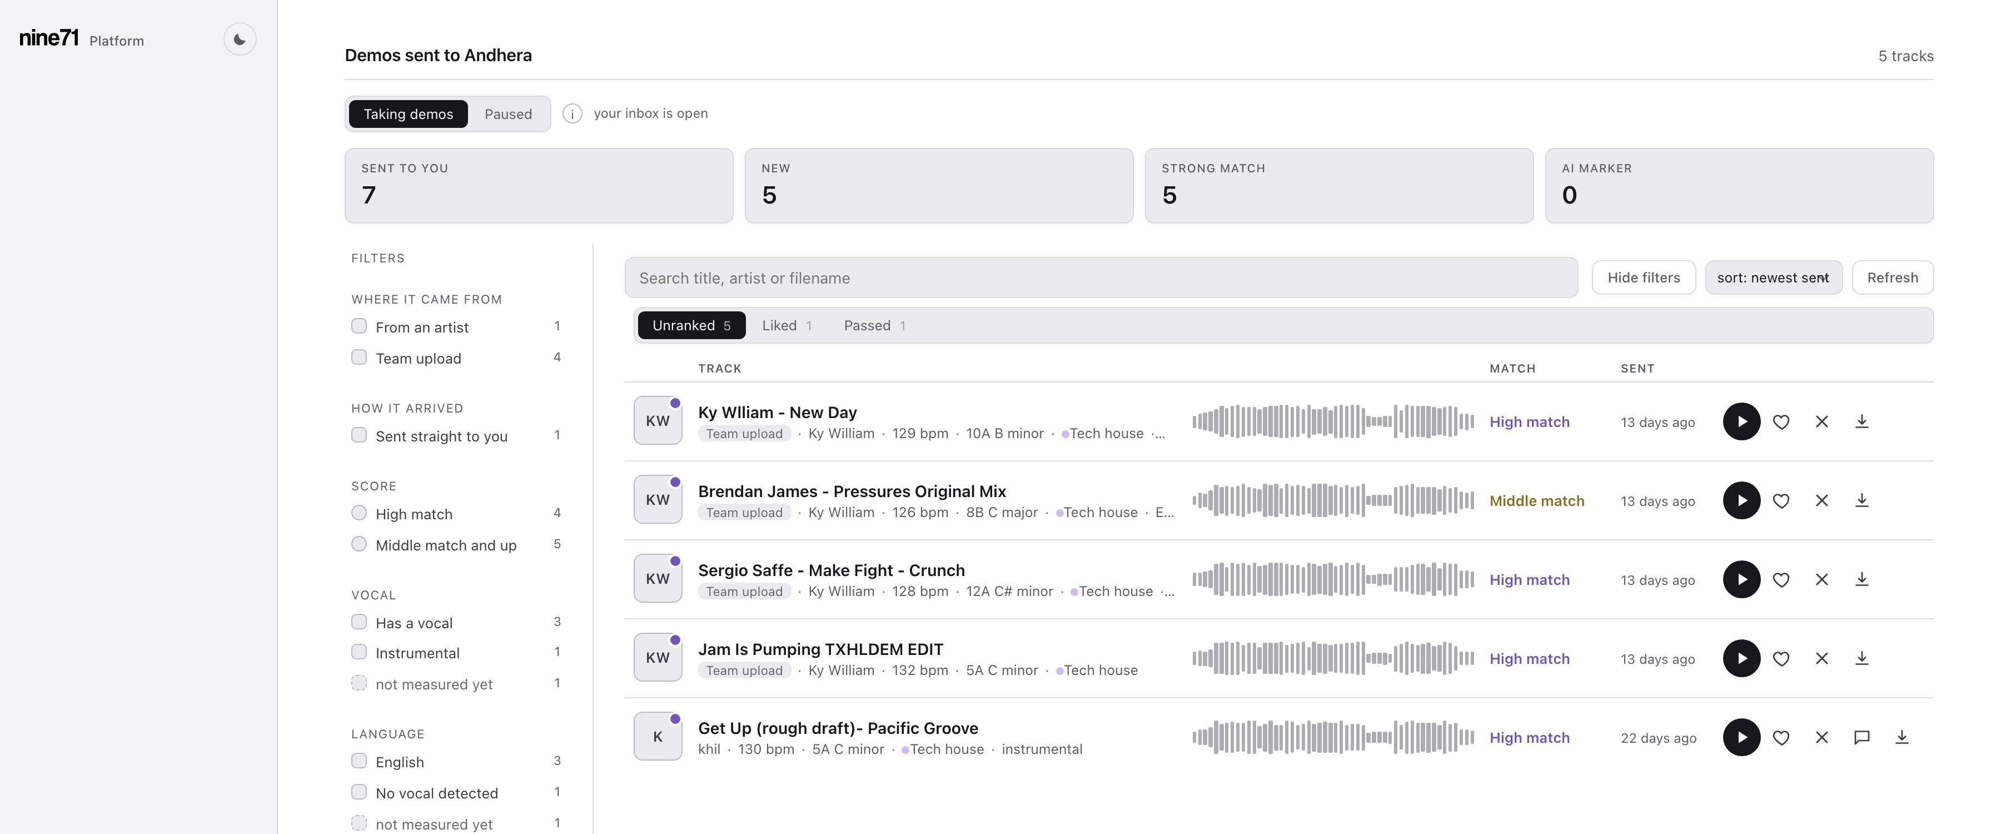Open the sort: newest sent dropdown
The height and width of the screenshot is (834, 2001).
[x=1774, y=277]
